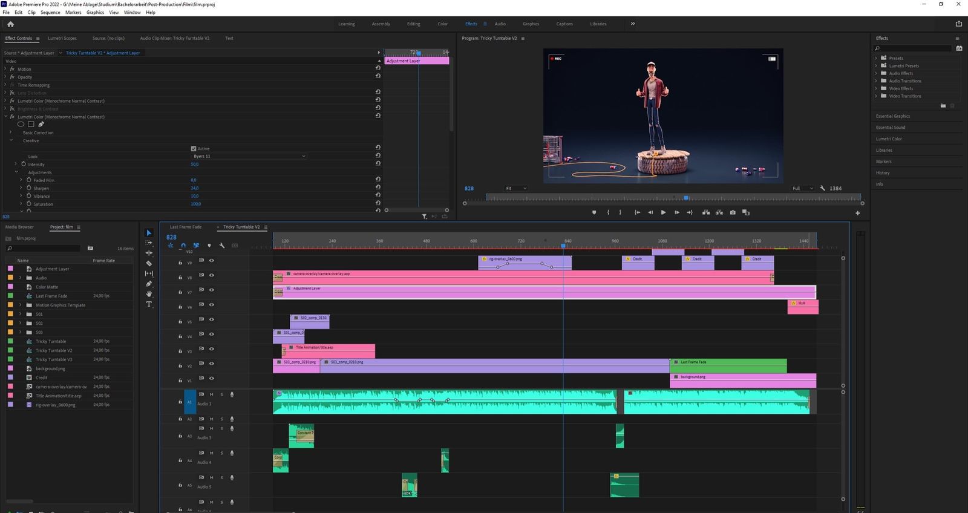The width and height of the screenshot is (968, 513).
Task: Draw ellipse mask on Lumetri Color
Action: [21, 124]
